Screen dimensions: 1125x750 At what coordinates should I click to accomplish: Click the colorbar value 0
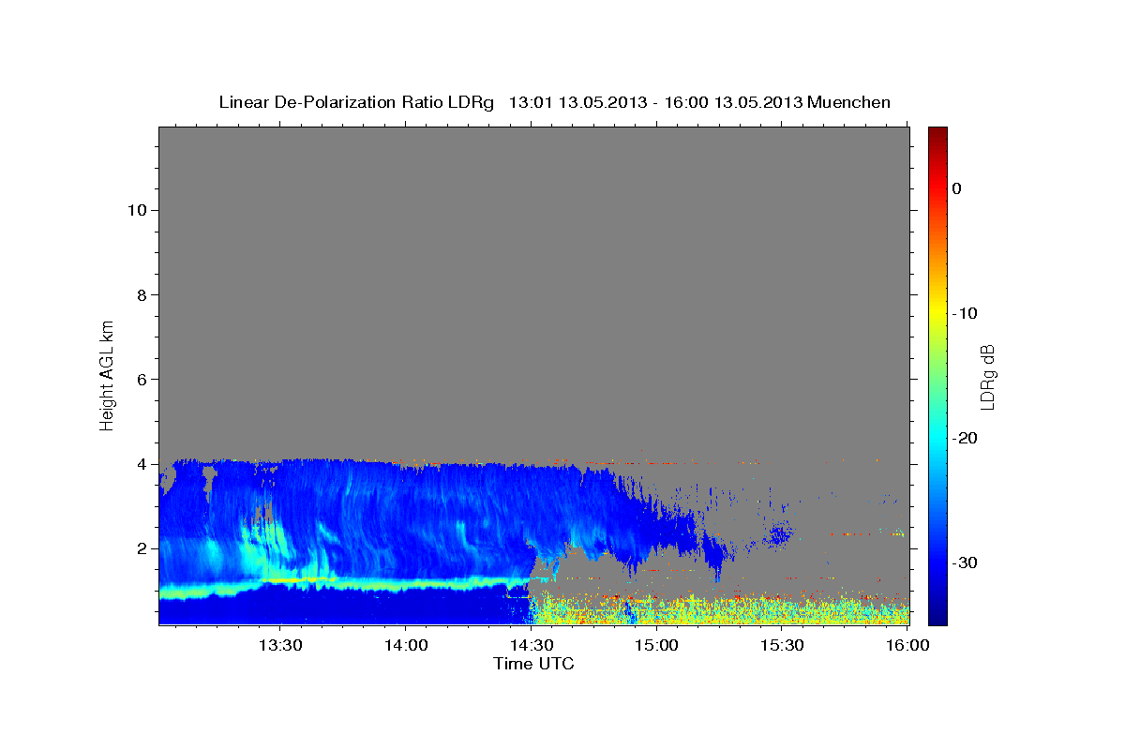957,188
